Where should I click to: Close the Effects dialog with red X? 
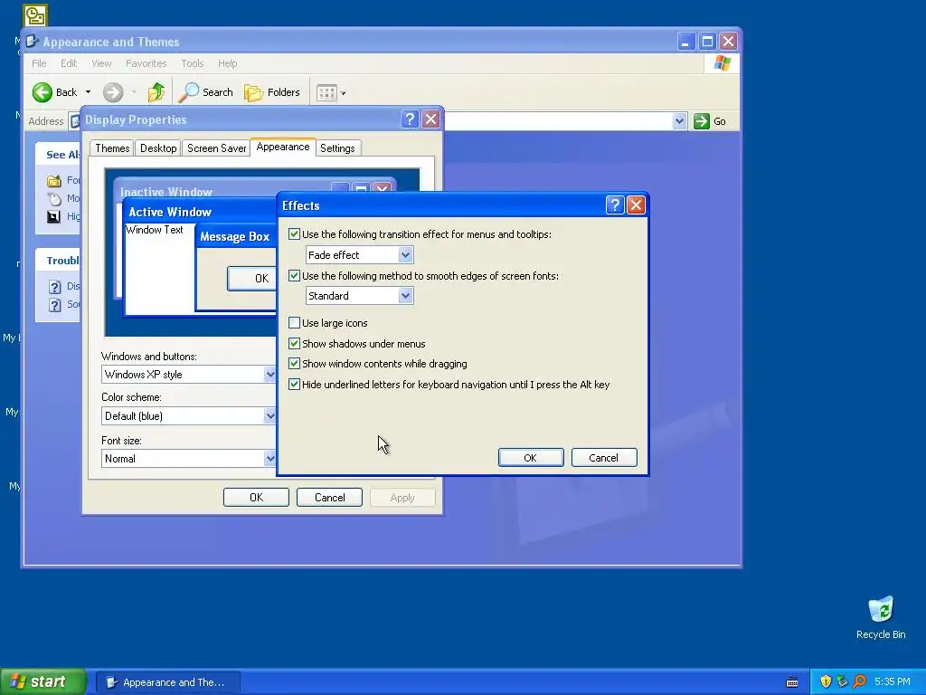[x=636, y=205]
